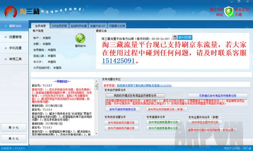Viewport: 253px width, 151px height.
Task: Open 流量管理 in the sidebar
Action: click(14, 37)
